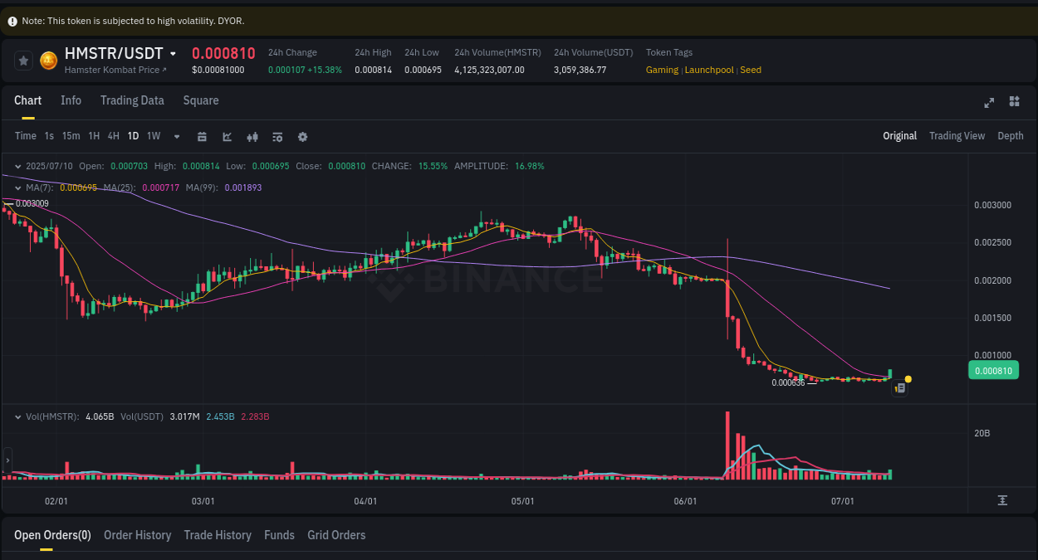Open the layout grid icon top right
The width and height of the screenshot is (1038, 560).
coord(1014,101)
